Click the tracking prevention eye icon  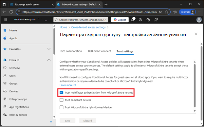[x=160, y=12]
